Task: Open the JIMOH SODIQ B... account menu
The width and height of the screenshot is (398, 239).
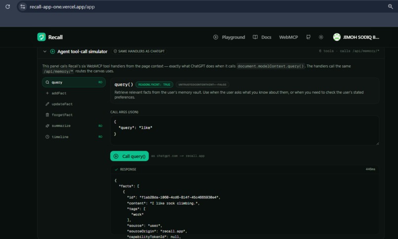Action: [361, 37]
